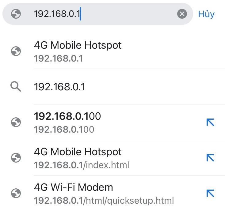
Task: Insert the index.html URL with the arrow icon
Action: (x=210, y=158)
